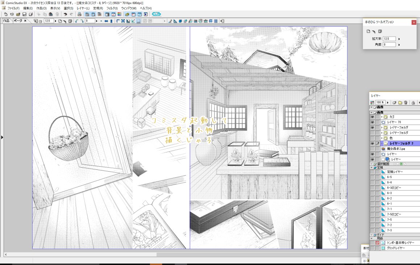Close the ページ tab with its X
This screenshot has width=420, height=265.
25,21
